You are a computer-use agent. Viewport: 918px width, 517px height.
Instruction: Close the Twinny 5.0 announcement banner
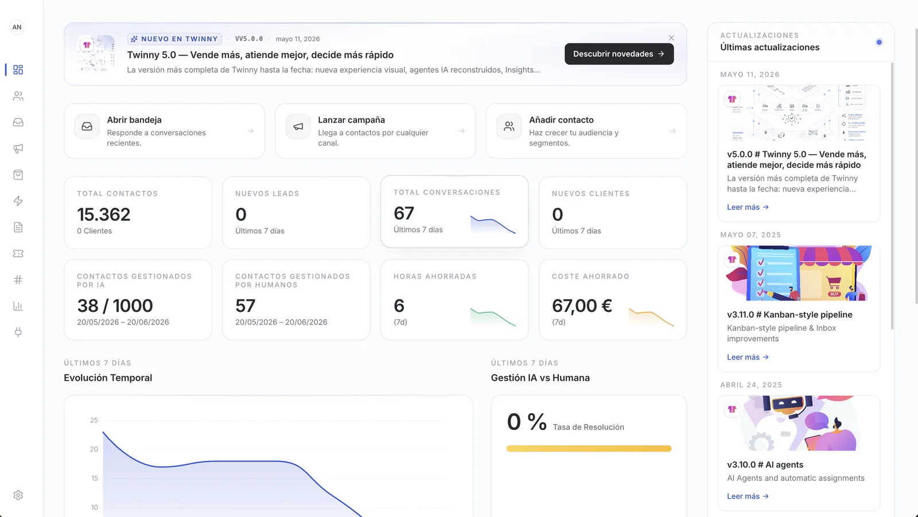671,38
